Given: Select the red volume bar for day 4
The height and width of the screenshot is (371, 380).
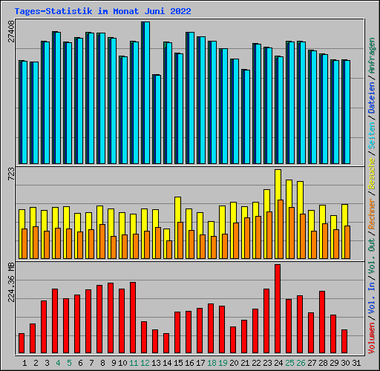Looking at the screenshot, I should point(55,321).
